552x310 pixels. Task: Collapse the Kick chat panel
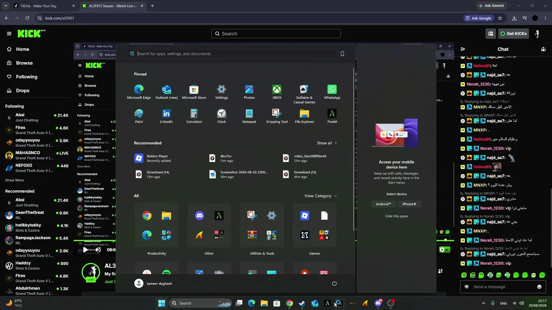[x=462, y=49]
